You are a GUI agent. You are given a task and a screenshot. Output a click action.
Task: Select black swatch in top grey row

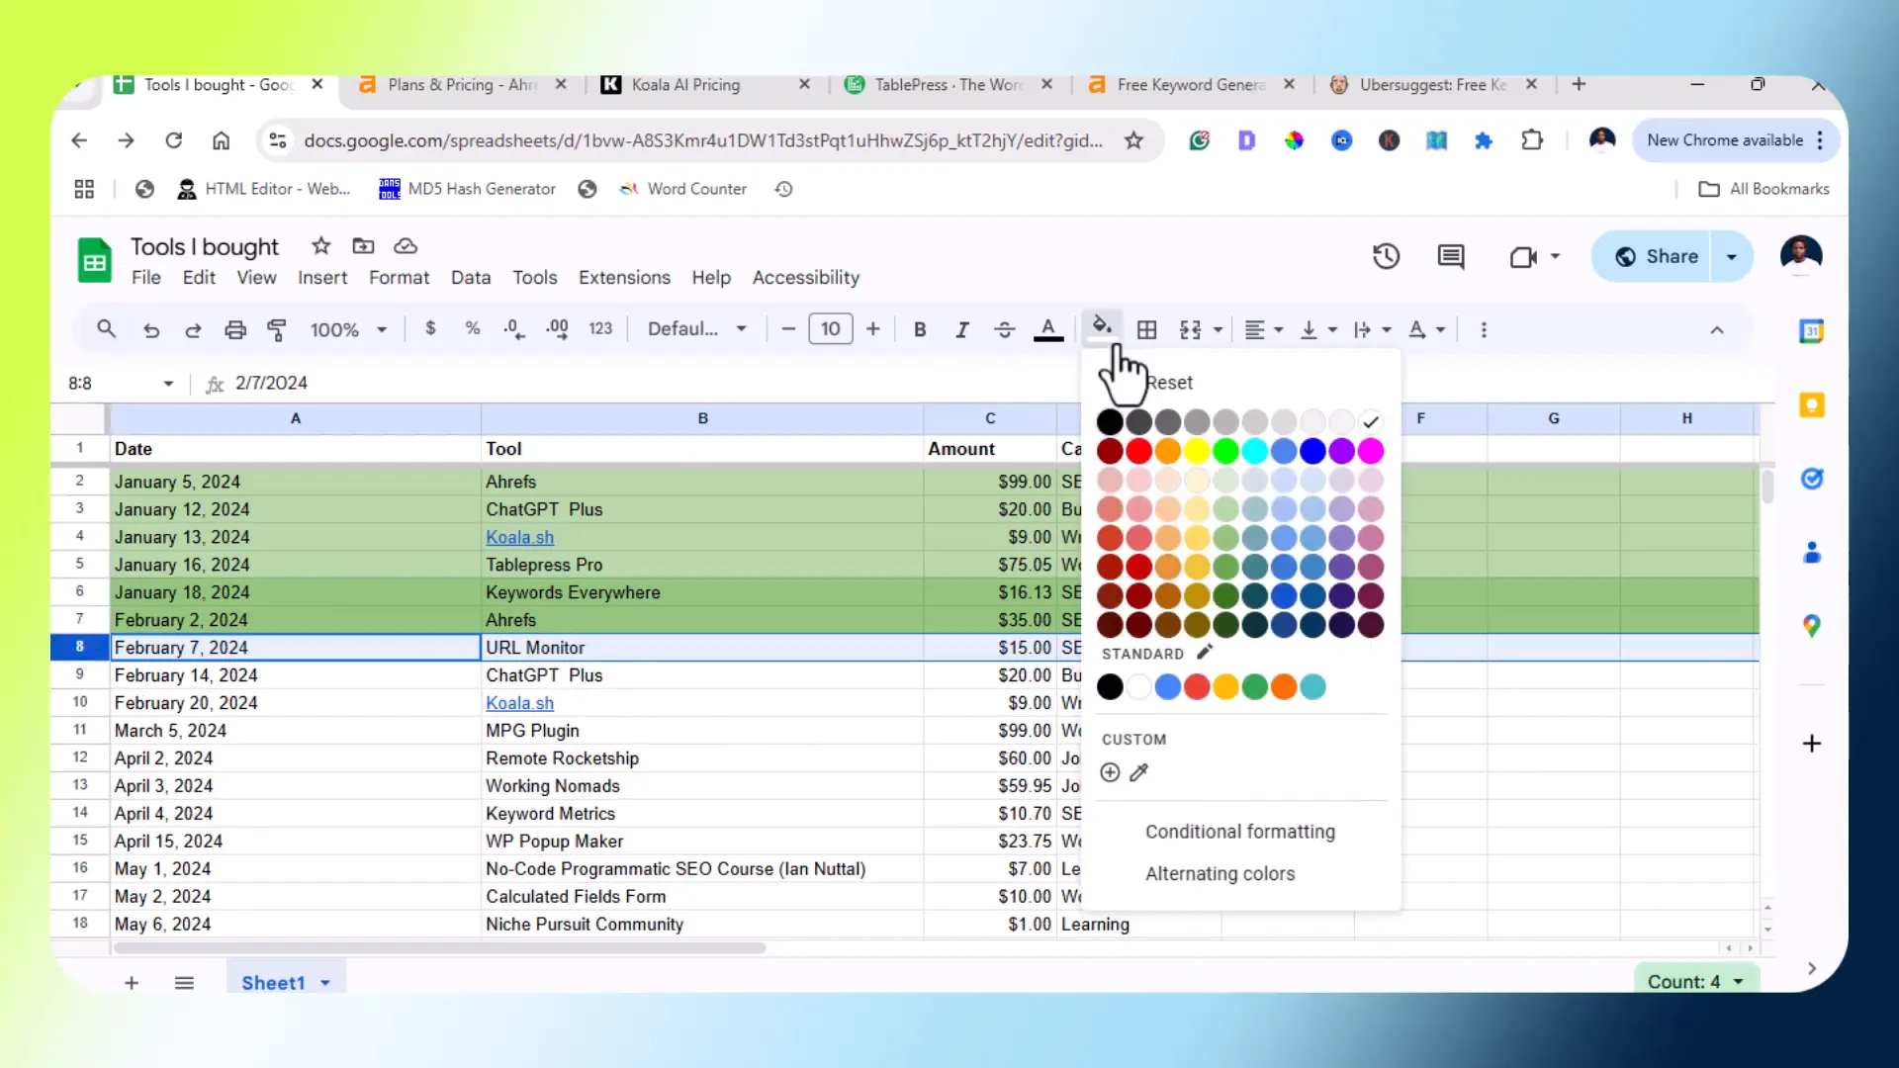(1110, 422)
